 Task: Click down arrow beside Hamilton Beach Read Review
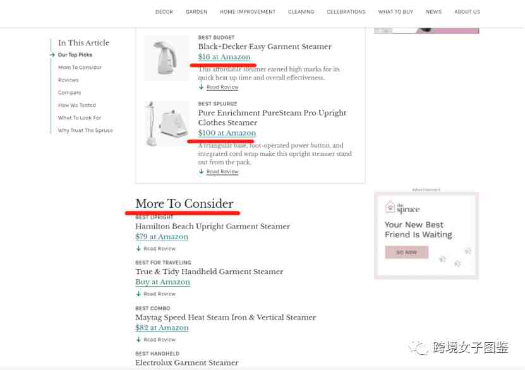tap(138, 248)
